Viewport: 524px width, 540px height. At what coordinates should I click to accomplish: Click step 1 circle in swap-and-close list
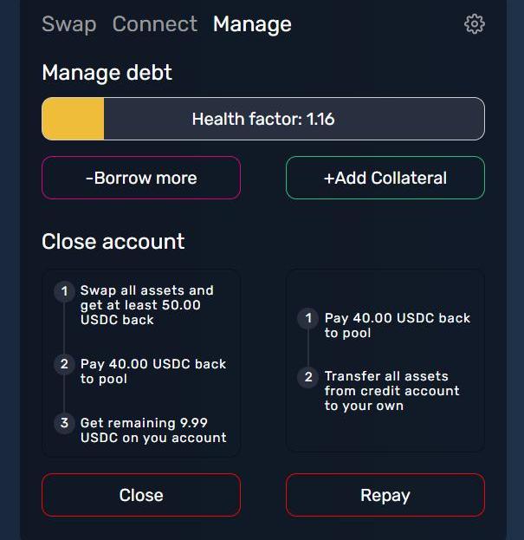tap(63, 291)
